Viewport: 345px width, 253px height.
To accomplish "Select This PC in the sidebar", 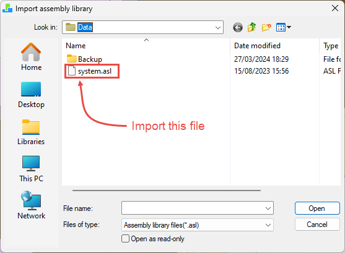I will [31, 169].
